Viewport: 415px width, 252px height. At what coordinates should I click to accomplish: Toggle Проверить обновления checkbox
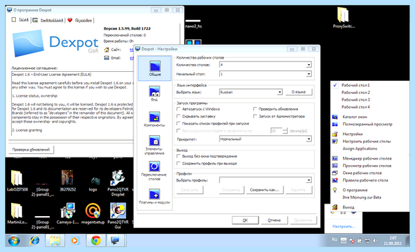[276, 109]
